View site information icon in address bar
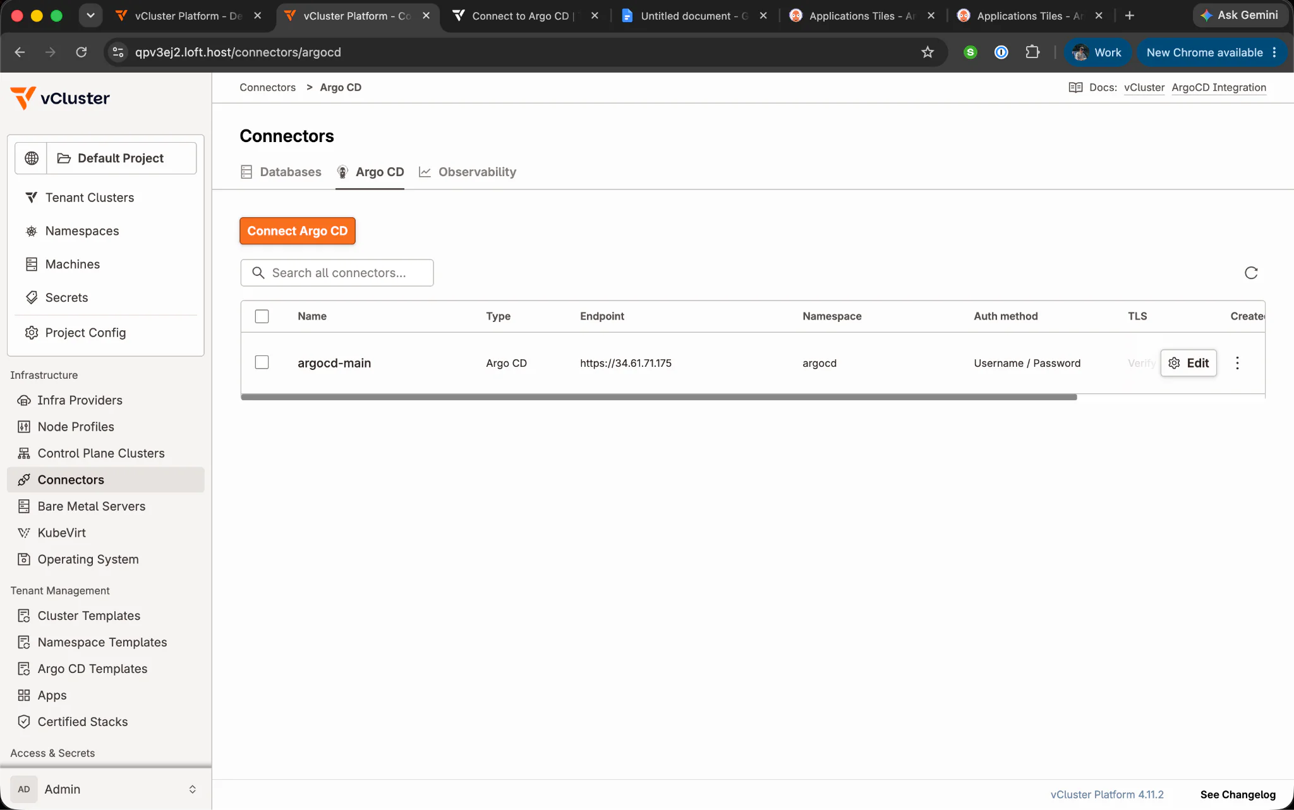This screenshot has width=1294, height=810. pyautogui.click(x=118, y=52)
